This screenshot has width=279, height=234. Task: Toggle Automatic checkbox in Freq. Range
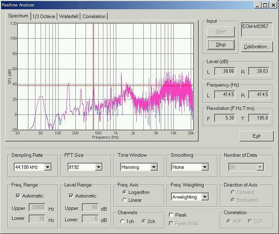pos(19,196)
